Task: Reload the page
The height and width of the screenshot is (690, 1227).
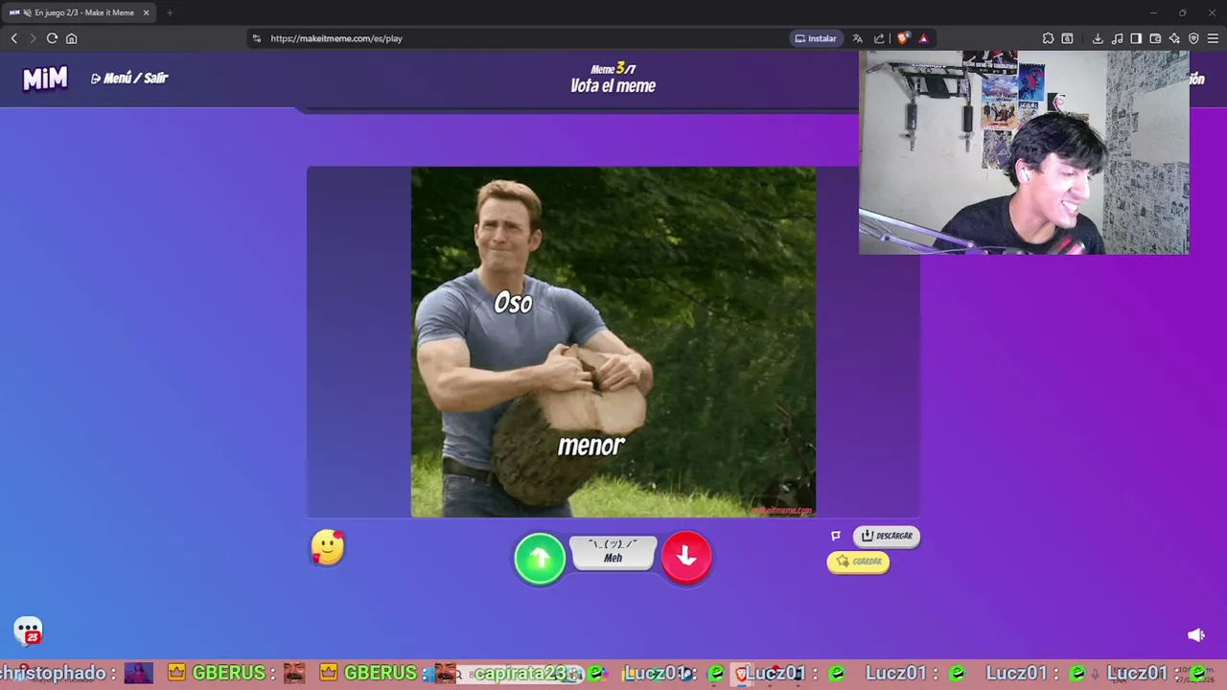Action: tap(52, 38)
